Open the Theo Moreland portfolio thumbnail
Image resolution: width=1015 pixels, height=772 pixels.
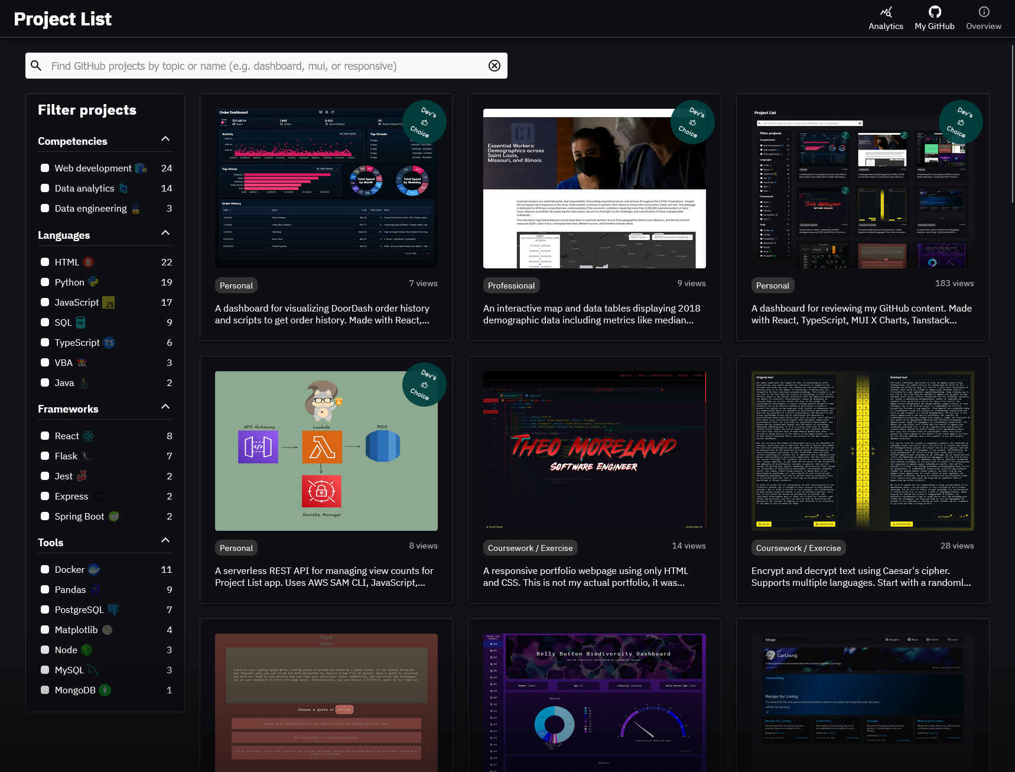pyautogui.click(x=594, y=450)
